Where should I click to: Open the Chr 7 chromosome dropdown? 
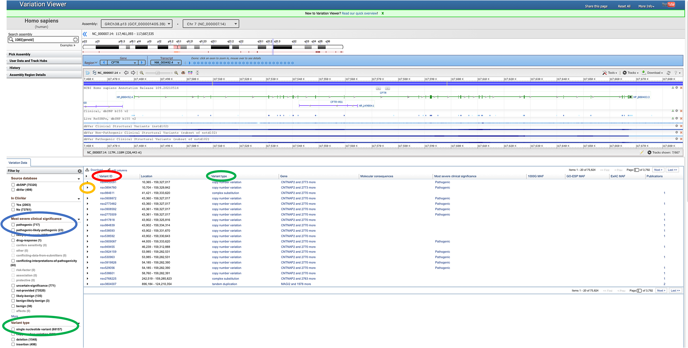211,24
